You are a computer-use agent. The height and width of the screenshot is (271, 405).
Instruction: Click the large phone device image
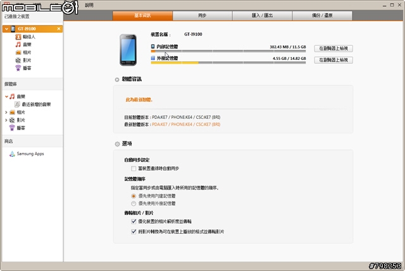coord(128,50)
